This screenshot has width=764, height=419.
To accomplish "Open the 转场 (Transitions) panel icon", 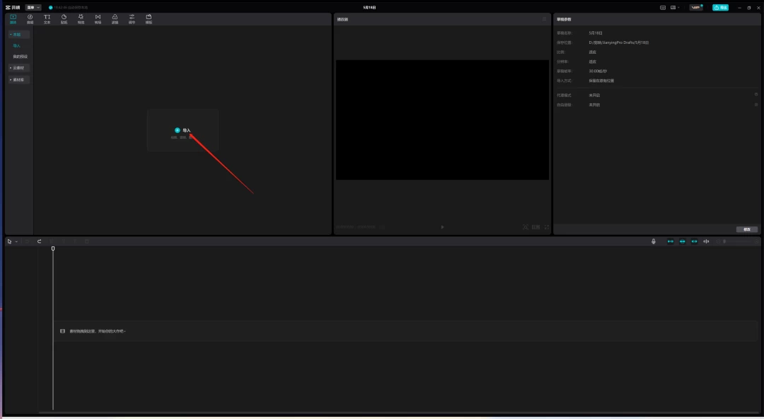I will (x=98, y=18).
